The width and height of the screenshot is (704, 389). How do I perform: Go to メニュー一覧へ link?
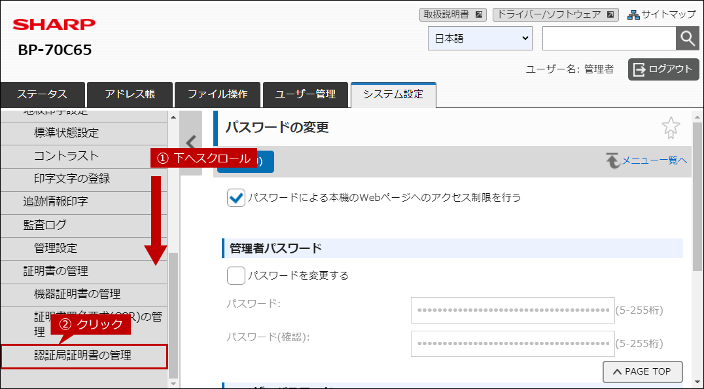647,160
